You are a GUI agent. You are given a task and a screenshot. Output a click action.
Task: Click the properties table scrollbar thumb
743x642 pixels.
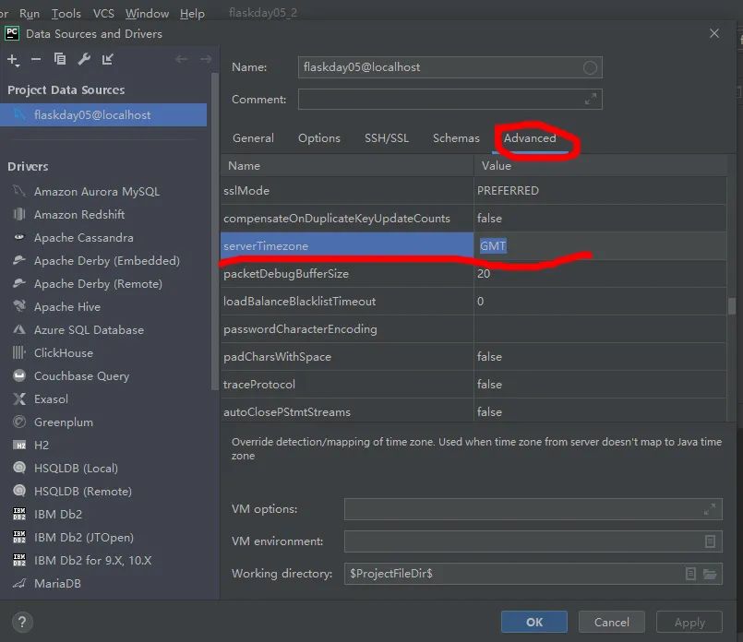(x=732, y=306)
